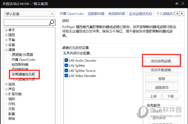Expand the 字幕 tree node

[6, 40]
